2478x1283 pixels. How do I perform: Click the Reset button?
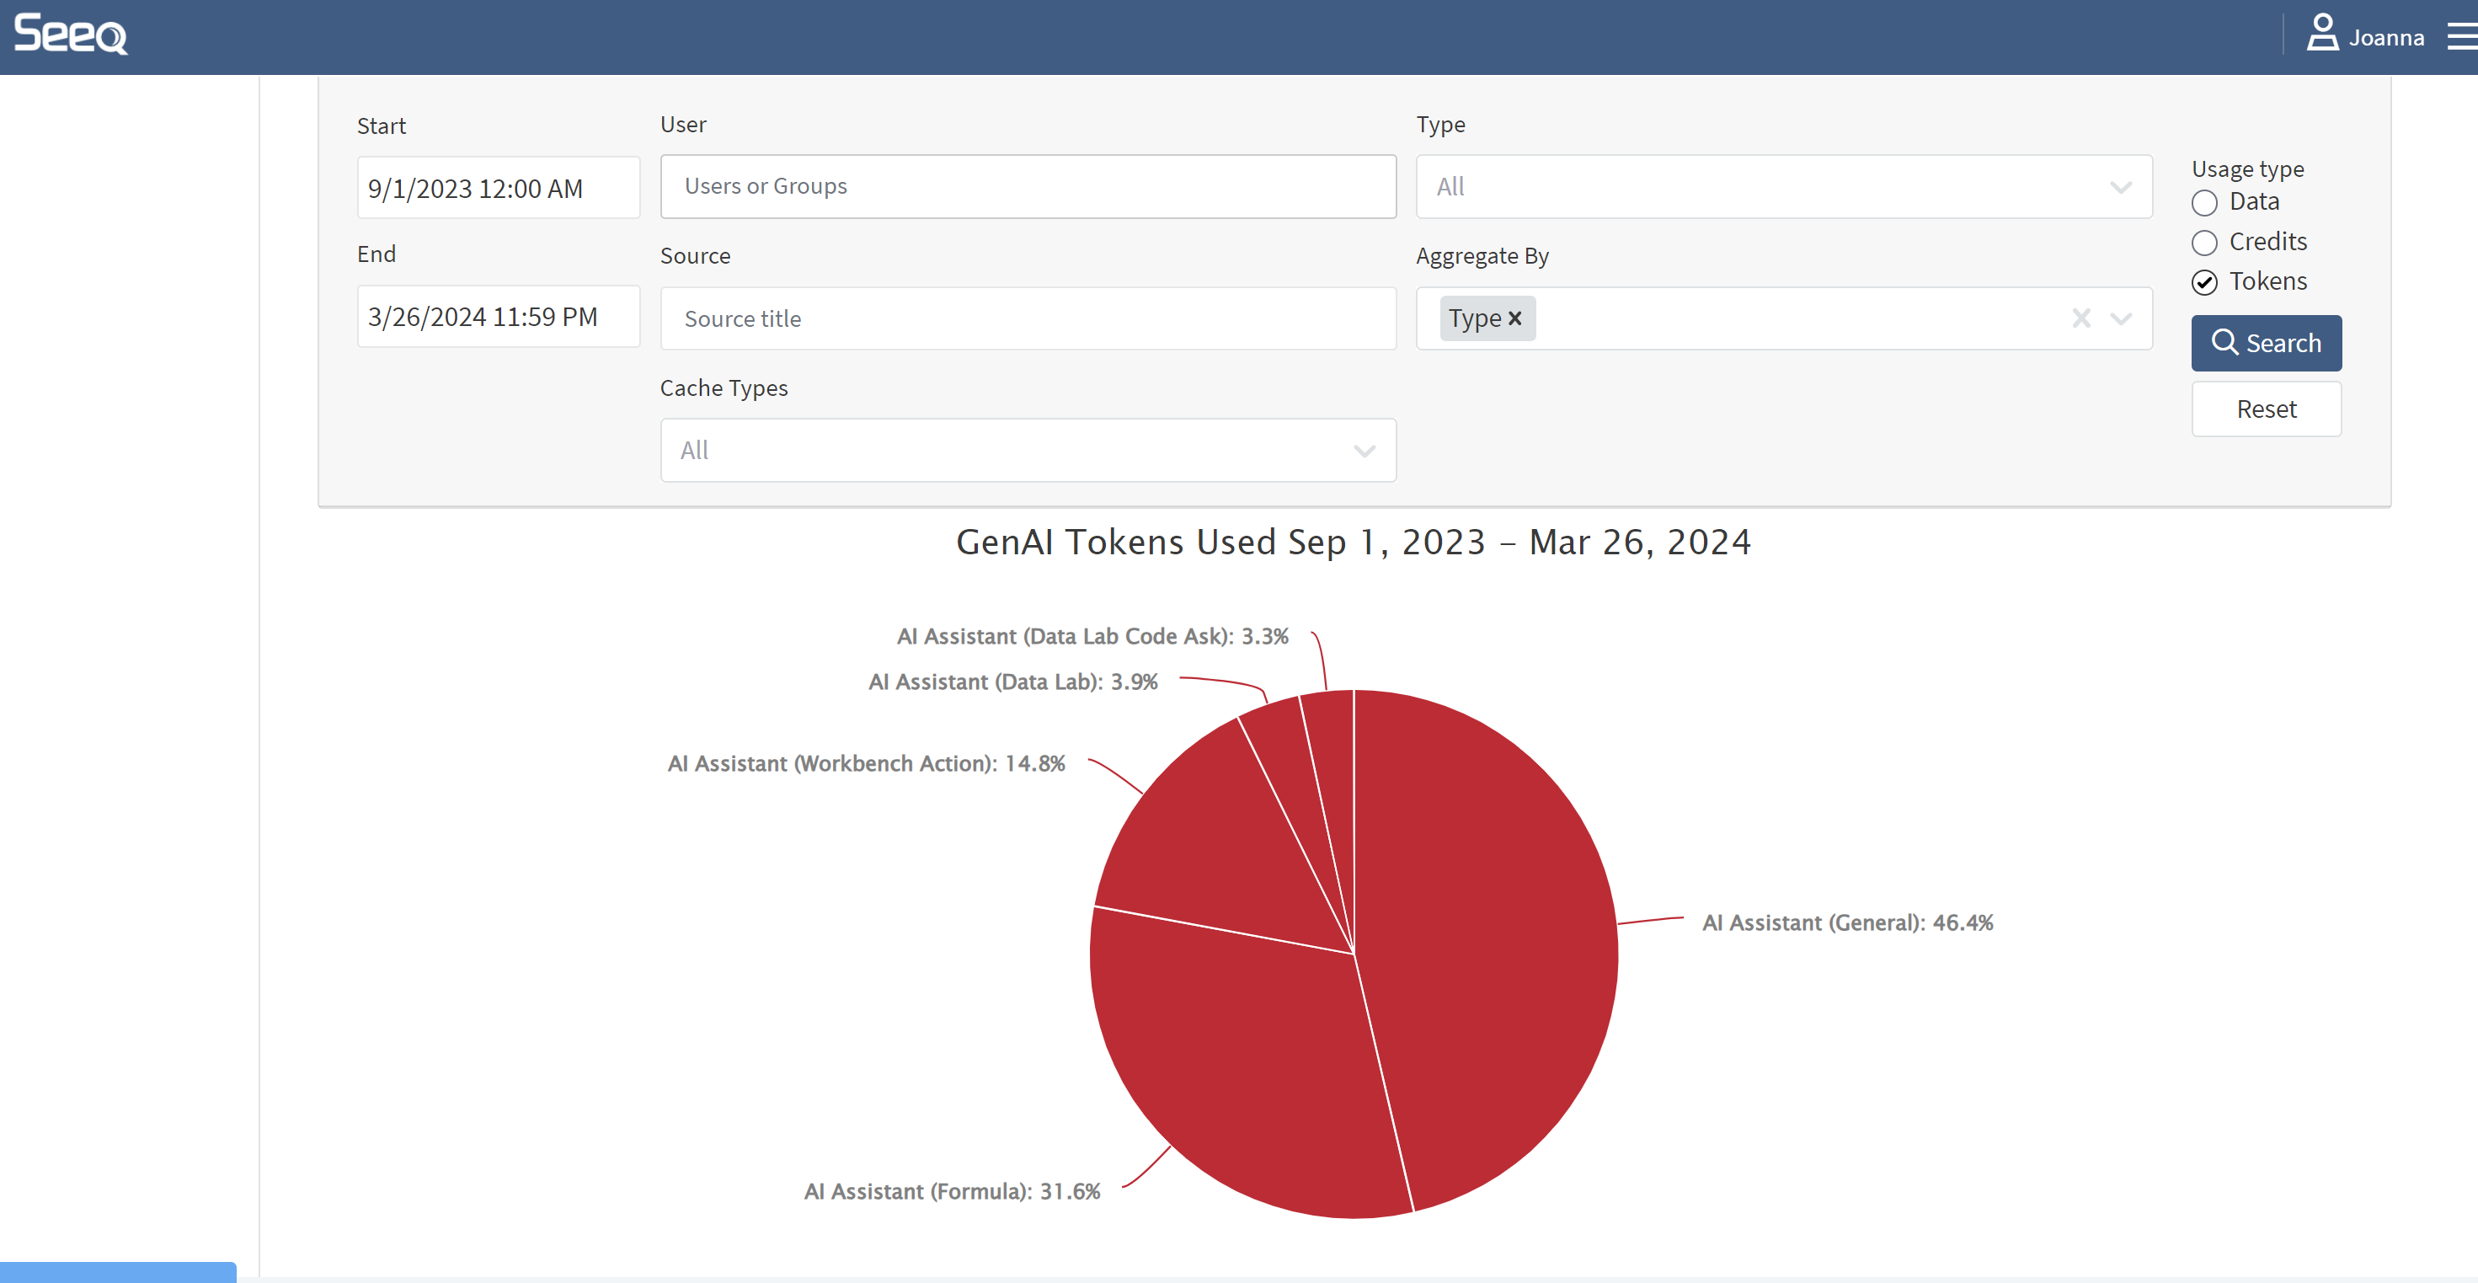click(x=2266, y=409)
